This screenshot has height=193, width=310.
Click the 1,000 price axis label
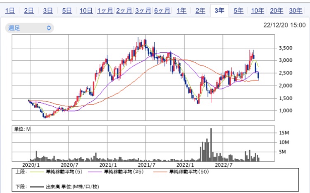285,111
